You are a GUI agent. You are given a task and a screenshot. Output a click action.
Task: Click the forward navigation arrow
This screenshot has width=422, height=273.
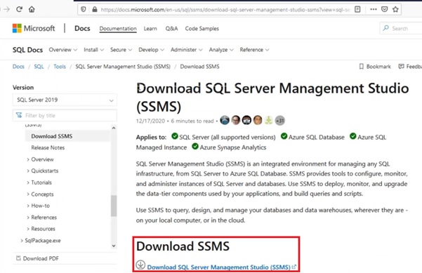[x=7, y=9]
